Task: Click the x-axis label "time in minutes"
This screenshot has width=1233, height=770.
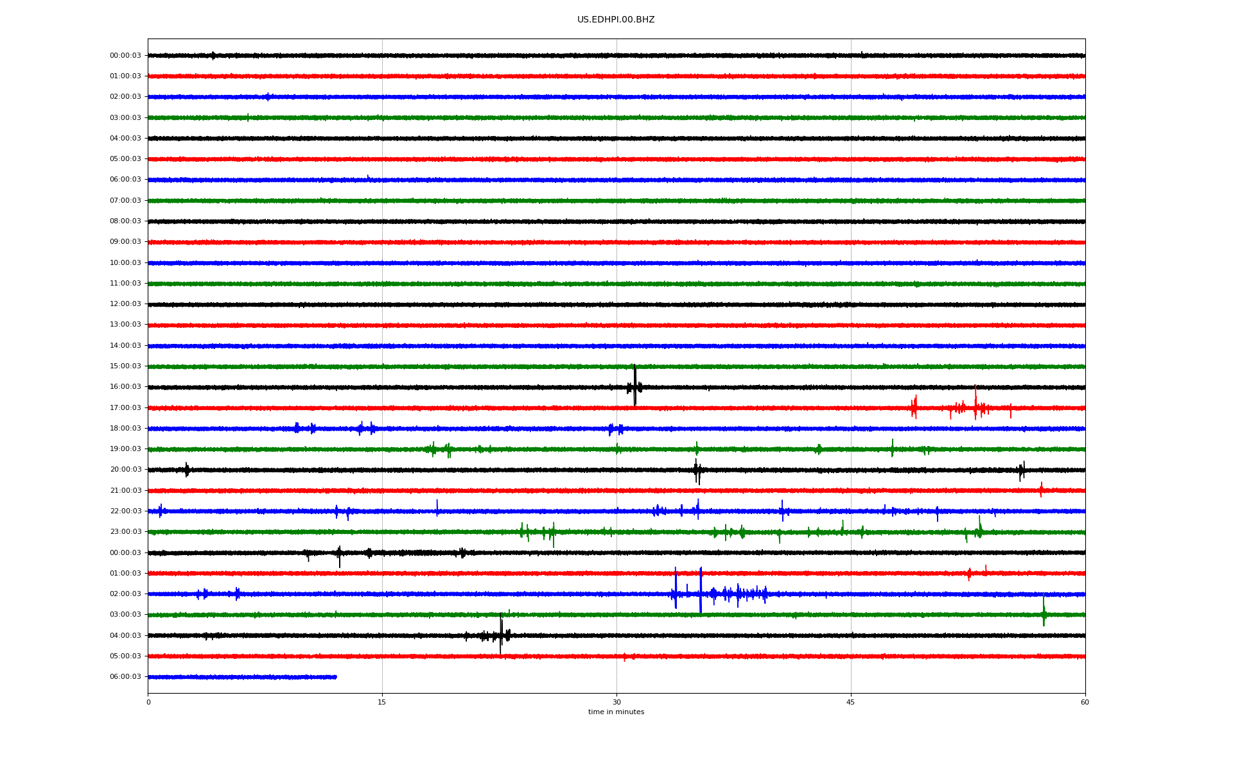Action: [616, 712]
